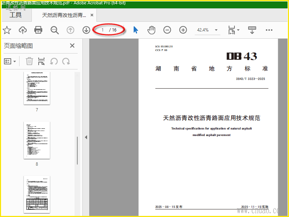This screenshot has height=217, width=289.
Task: Delete selected pages with trash icon
Action: tap(29, 61)
